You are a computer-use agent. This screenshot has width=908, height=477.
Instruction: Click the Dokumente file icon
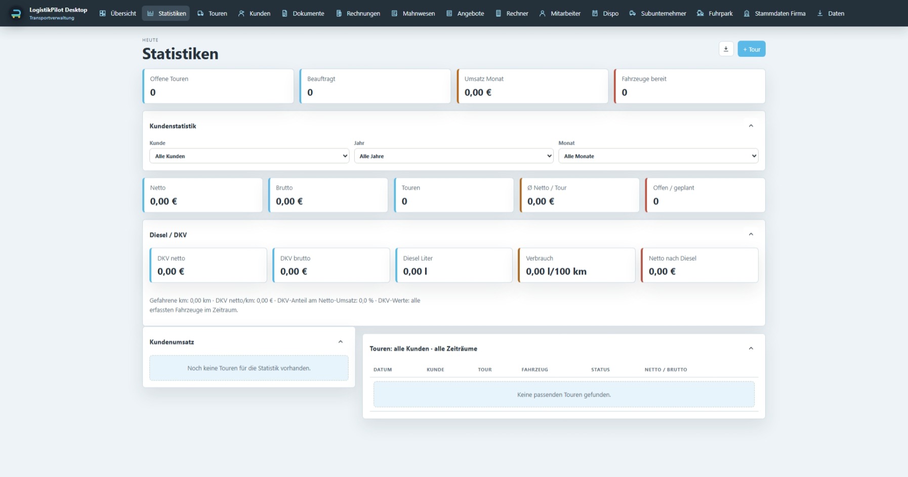pyautogui.click(x=284, y=13)
